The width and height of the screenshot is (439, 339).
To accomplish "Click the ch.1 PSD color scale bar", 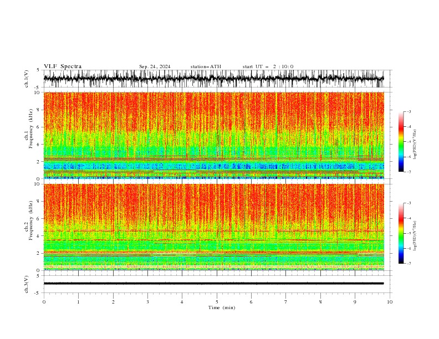I will click(x=401, y=142).
